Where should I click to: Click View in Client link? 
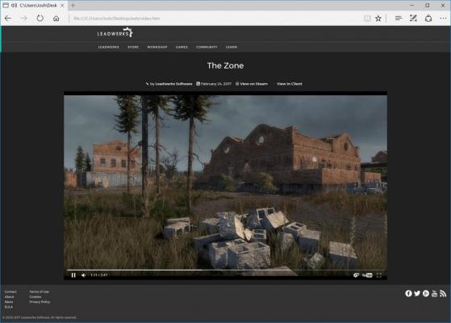tap(289, 84)
